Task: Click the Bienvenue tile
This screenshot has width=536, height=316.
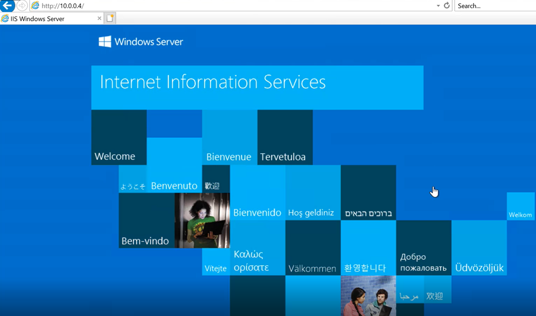Action: point(230,138)
